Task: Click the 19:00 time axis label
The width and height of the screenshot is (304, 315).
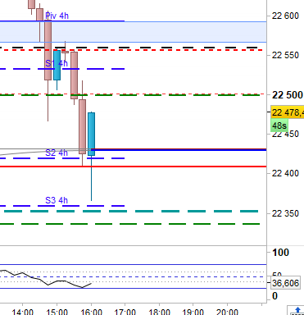Action: point(193,312)
